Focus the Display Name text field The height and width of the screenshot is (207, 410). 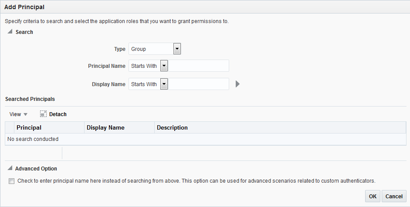tap(199, 84)
